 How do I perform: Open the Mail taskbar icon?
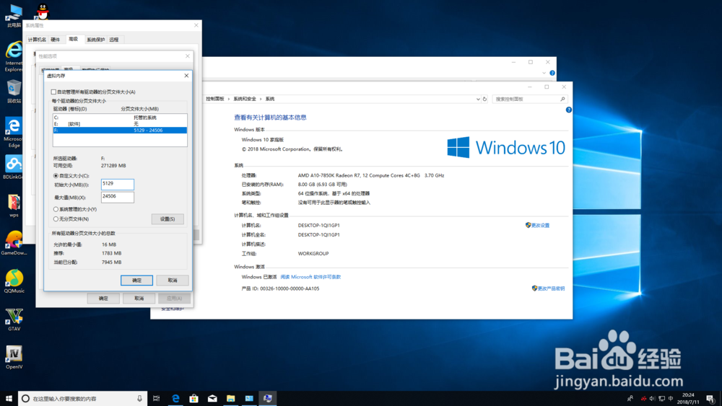[212, 398]
